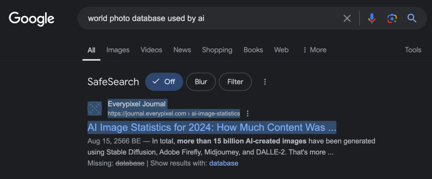Viewport: 432px width, 179px height.
Task: Switch to the News tab
Action: (x=182, y=50)
